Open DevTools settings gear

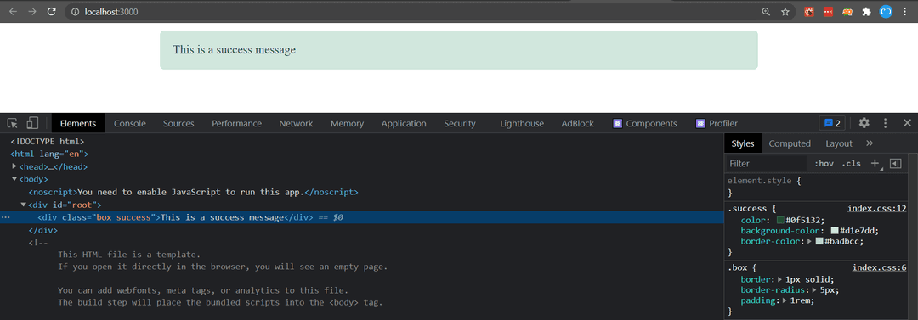(864, 123)
